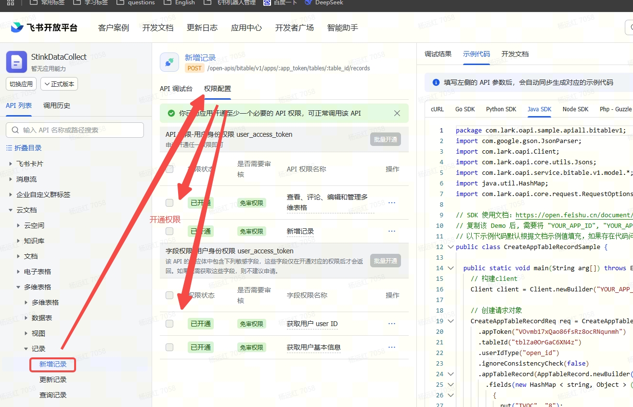This screenshot has width=633, height=407.
Task: Switch to the 调试结果 tab
Action: click(438, 54)
